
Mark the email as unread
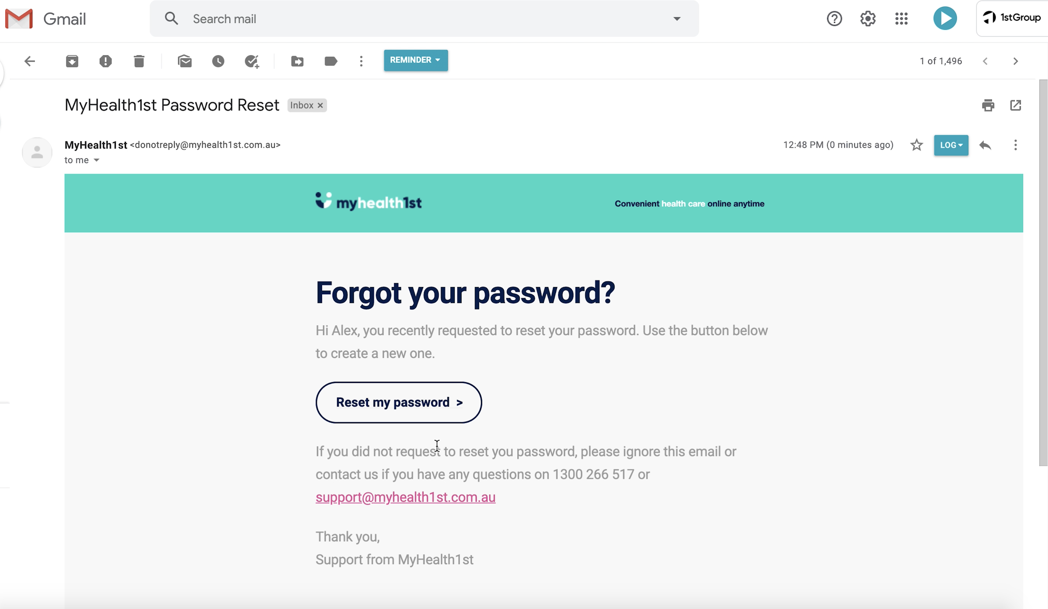pos(185,61)
